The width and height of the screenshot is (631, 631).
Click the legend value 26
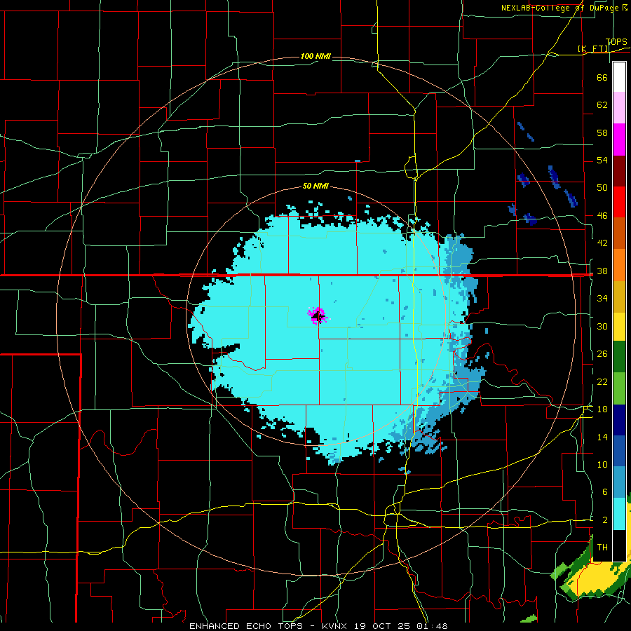point(602,354)
